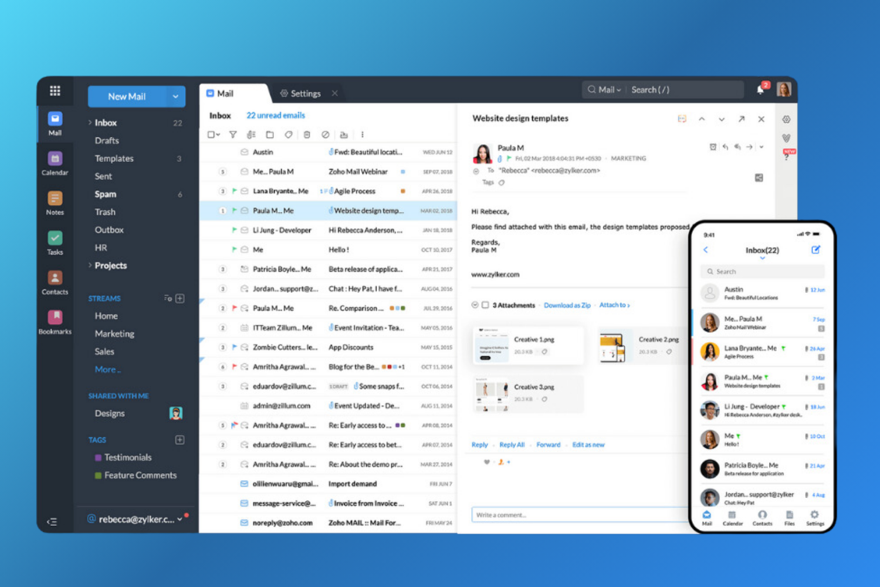Open the Calendar tab on phone
The height and width of the screenshot is (587, 880).
(732, 518)
